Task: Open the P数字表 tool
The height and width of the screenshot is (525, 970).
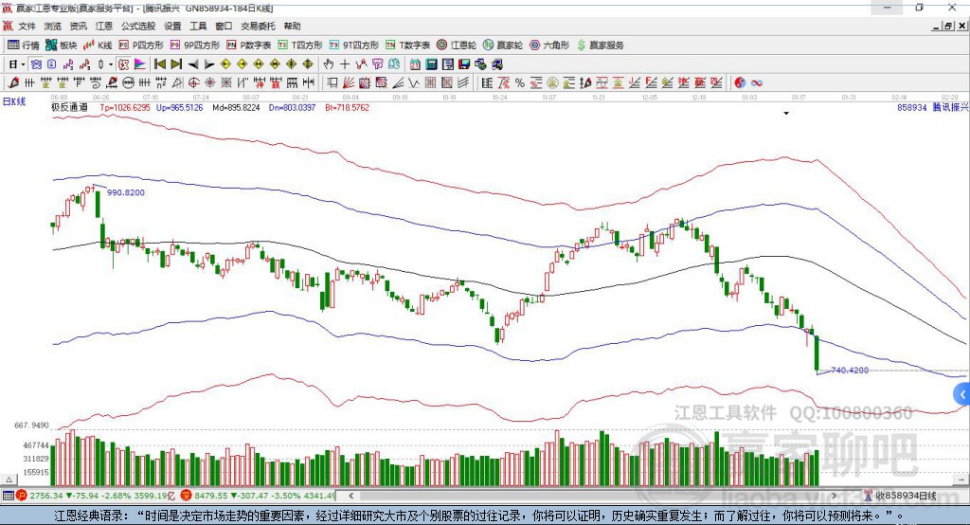Action: click(249, 45)
